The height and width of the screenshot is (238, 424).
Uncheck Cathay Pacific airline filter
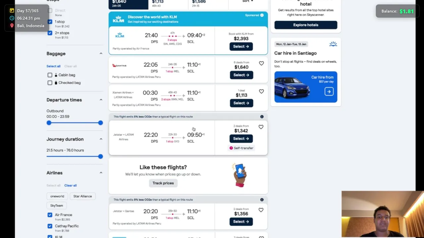pos(50,226)
